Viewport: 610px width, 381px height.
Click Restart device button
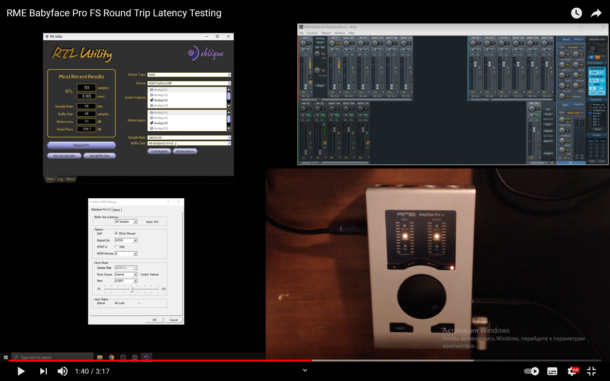click(x=185, y=151)
